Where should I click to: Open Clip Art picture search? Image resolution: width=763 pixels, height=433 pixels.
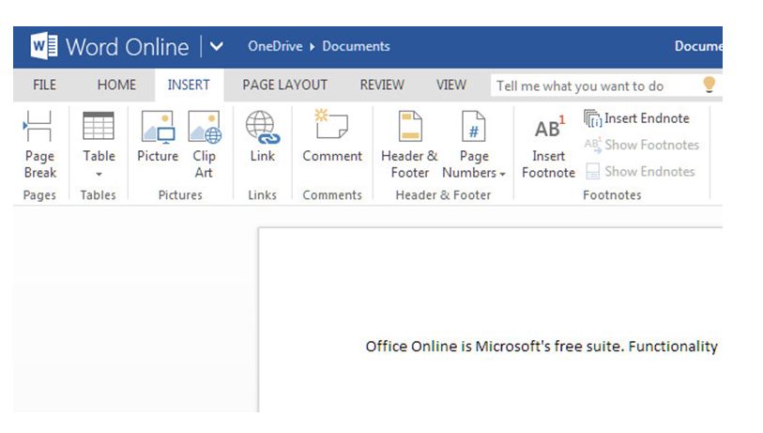click(x=205, y=145)
